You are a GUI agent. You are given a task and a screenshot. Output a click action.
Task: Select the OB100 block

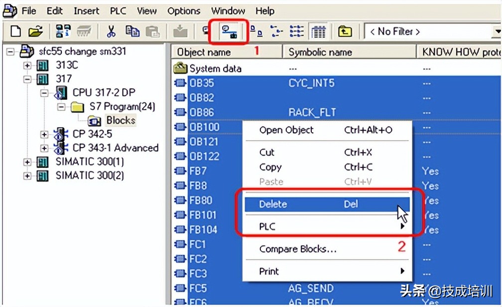(x=204, y=127)
